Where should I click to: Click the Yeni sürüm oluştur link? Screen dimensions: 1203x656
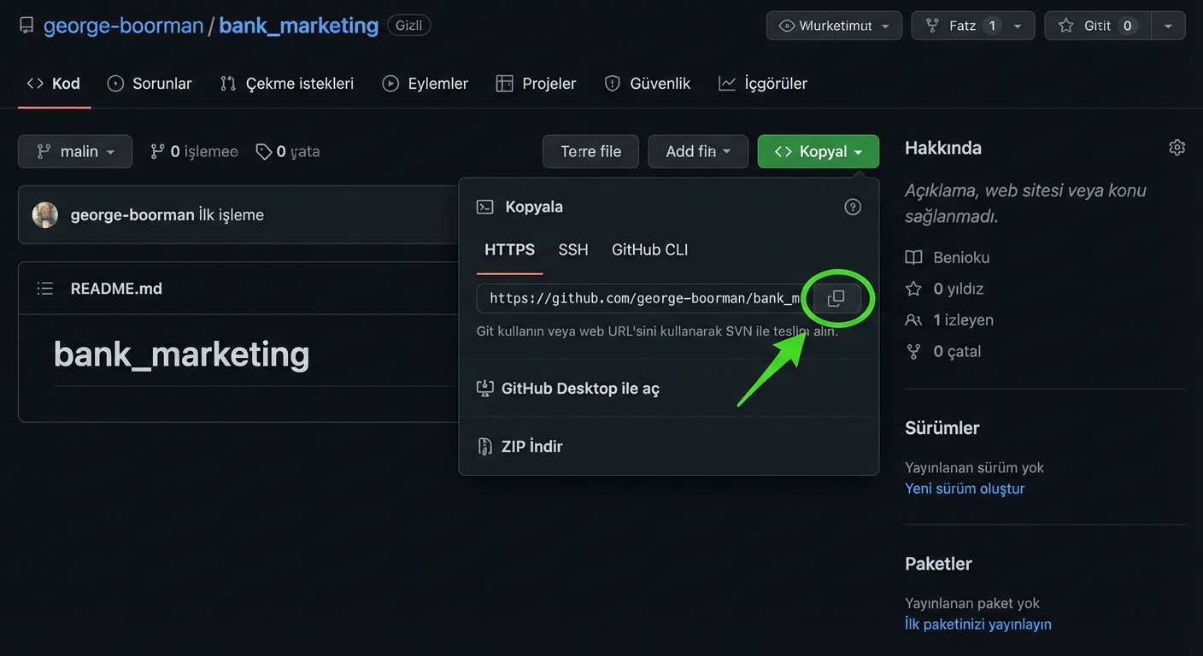[x=965, y=489]
